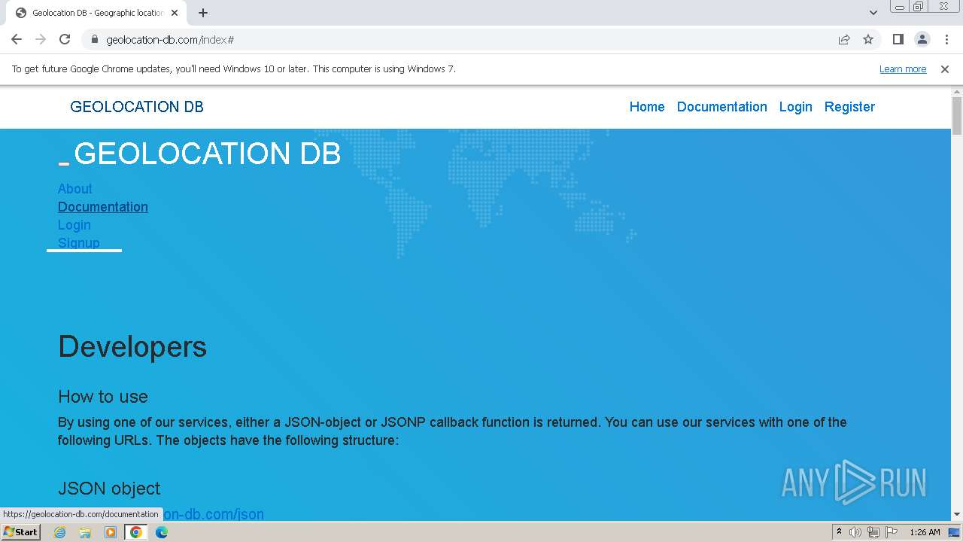Image resolution: width=963 pixels, height=542 pixels.
Task: Open Documentation in the top navigation
Action: (x=722, y=107)
